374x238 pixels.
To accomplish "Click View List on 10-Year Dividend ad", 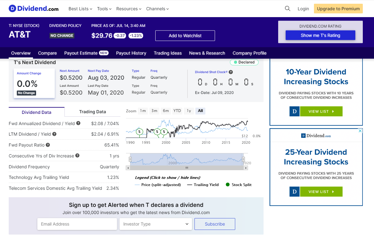I will tap(321, 111).
